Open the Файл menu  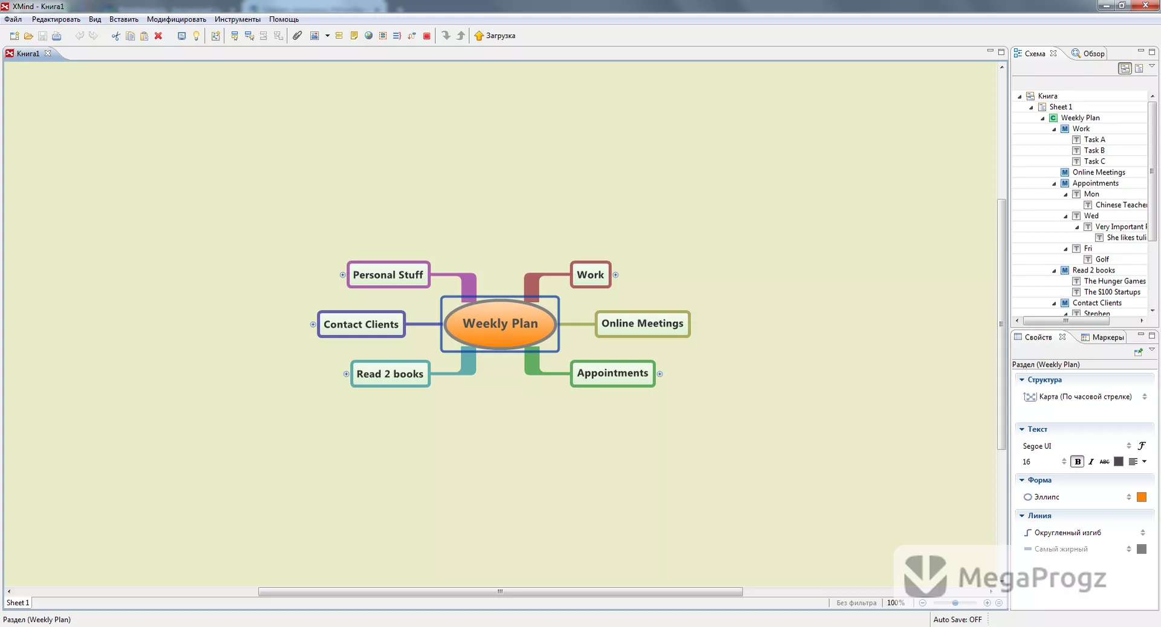click(x=13, y=19)
